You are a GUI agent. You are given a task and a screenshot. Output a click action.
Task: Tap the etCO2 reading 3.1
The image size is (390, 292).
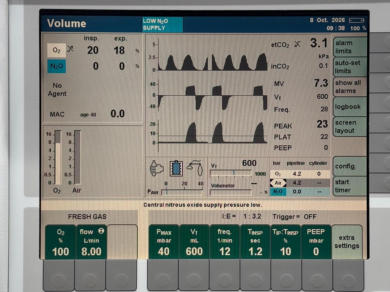[x=319, y=43]
